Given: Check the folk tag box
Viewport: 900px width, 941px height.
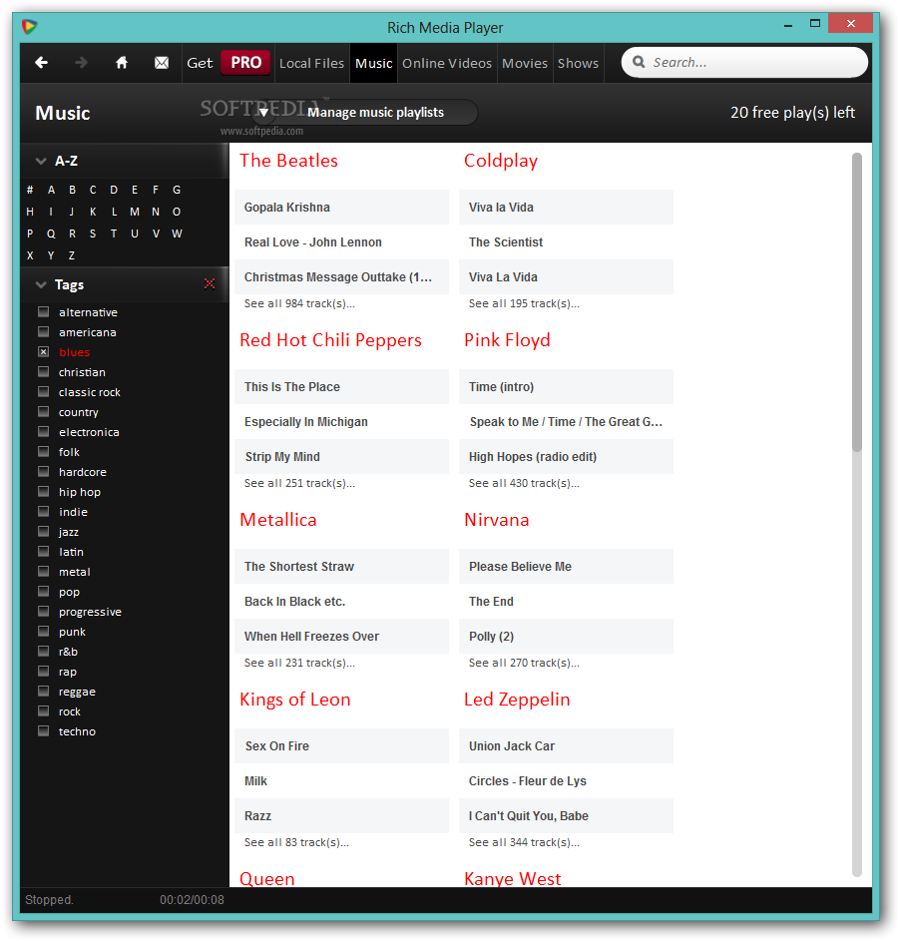Looking at the screenshot, I should (43, 452).
